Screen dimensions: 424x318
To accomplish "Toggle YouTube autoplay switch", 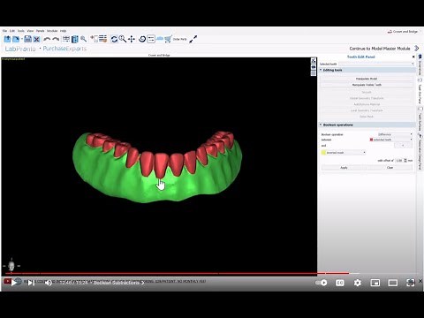I will pos(322,283).
